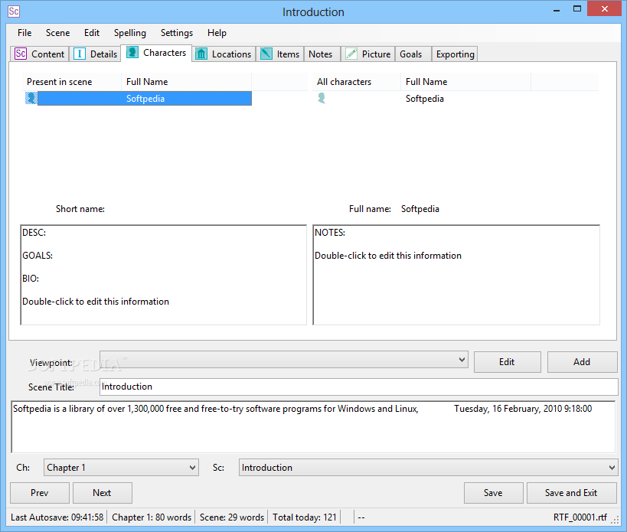Open the Spelling menu
Screen dimensions: 627x532
[130, 33]
